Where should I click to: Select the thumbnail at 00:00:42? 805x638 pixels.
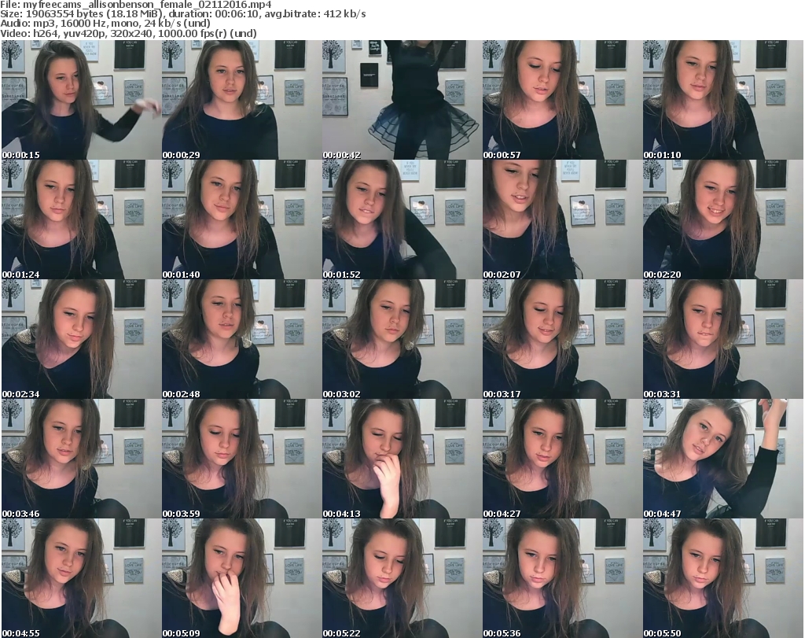[402, 100]
